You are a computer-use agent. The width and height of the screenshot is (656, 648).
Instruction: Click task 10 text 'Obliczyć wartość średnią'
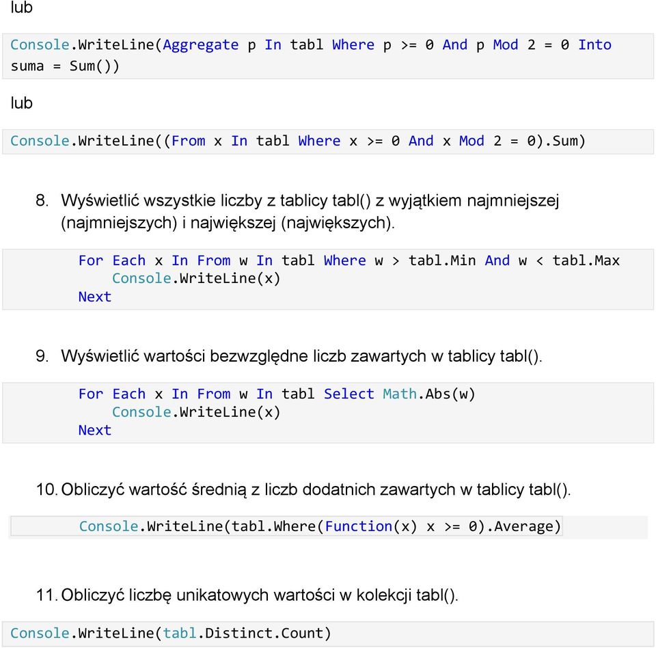pos(154,489)
